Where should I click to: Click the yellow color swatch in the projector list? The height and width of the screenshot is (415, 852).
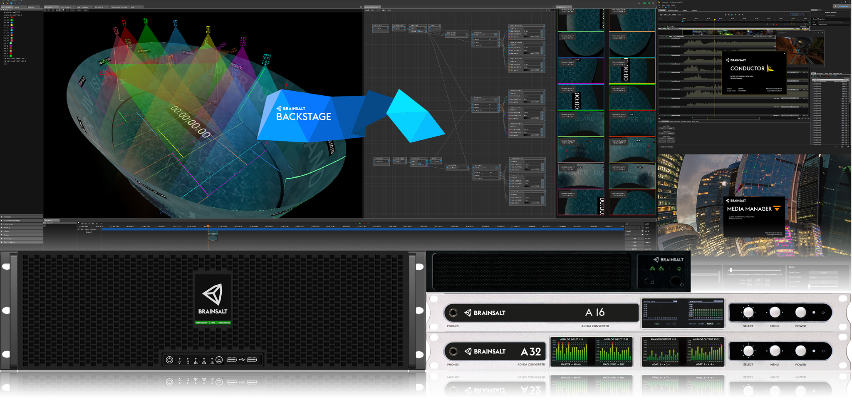pos(12,25)
